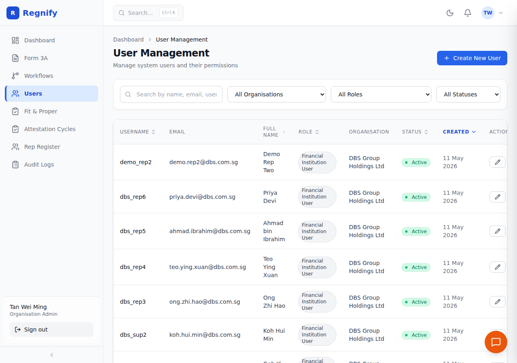
Task: Click username dbs_rep4
Action: 133,267
